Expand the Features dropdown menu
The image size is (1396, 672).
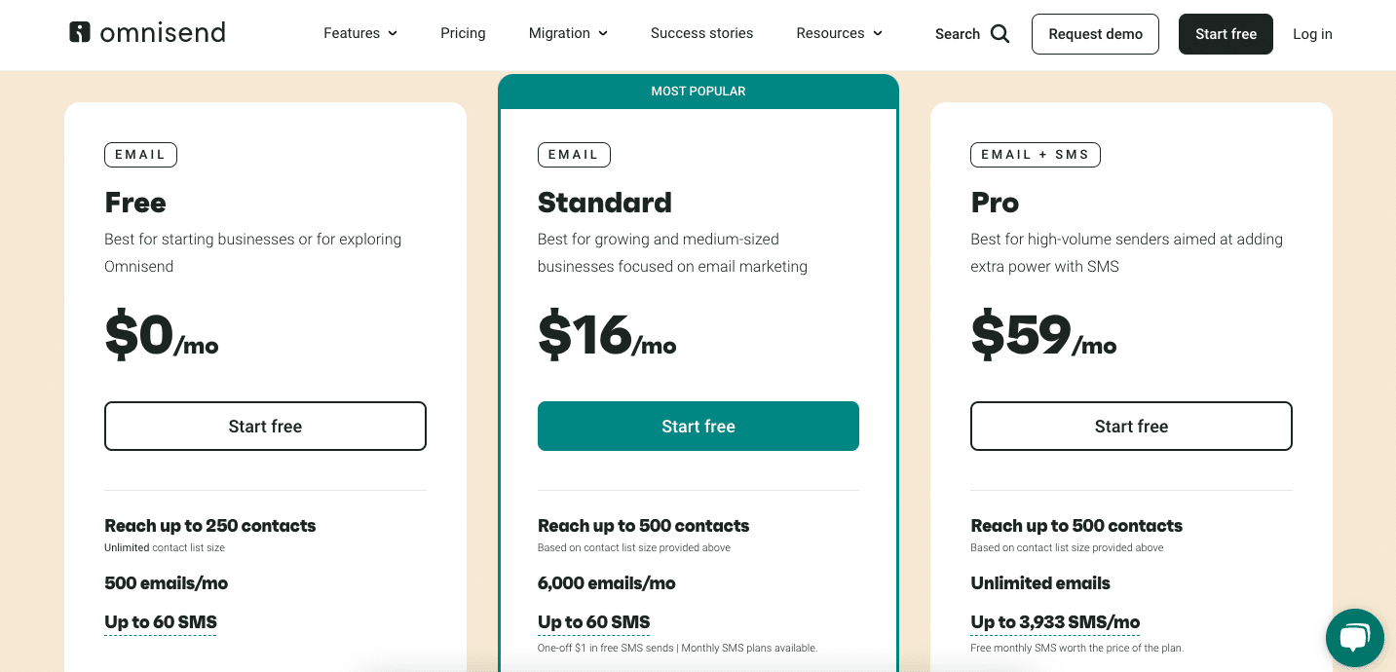pos(359,33)
